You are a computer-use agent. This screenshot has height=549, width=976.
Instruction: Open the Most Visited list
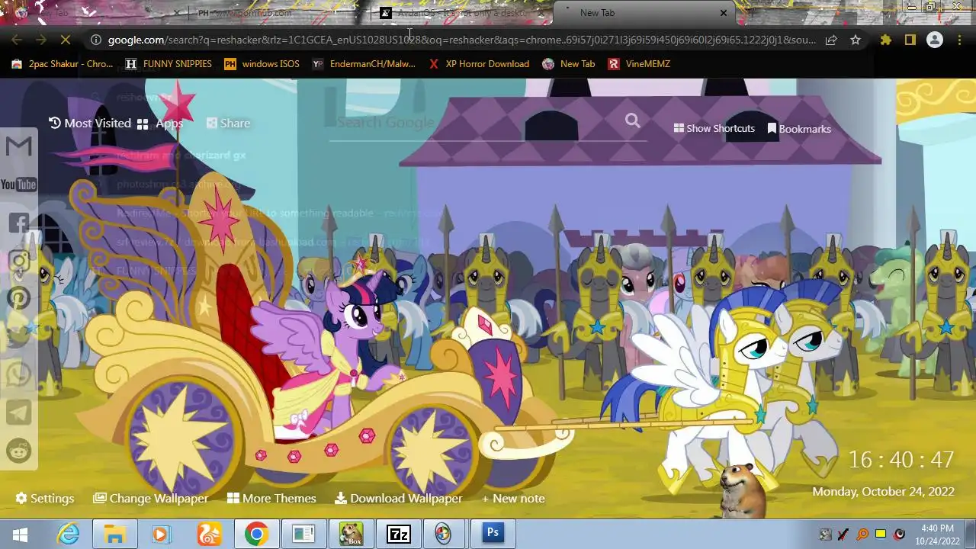click(x=89, y=123)
